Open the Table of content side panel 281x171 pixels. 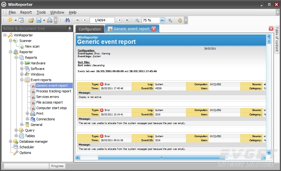coord(277,39)
